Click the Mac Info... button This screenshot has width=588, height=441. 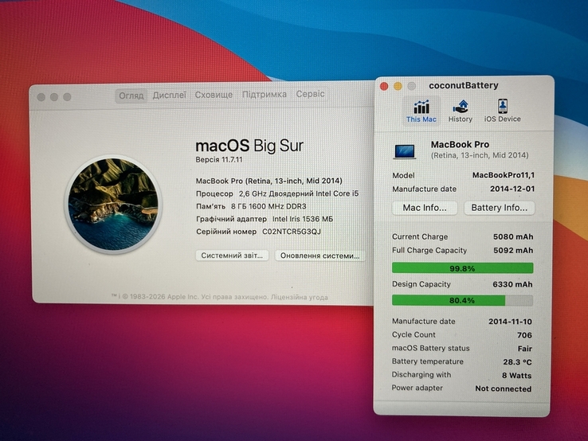coord(425,208)
